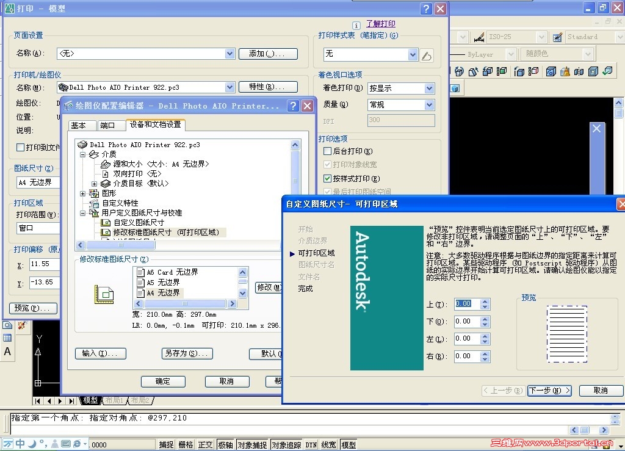The image size is (625, 451).
Task: Click the IME moon icon
Action: (32, 444)
